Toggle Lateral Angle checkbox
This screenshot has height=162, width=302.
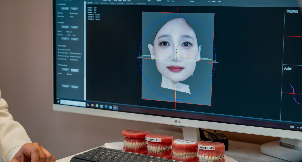tap(74, 60)
